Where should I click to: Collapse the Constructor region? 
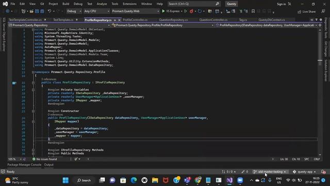click(33, 111)
